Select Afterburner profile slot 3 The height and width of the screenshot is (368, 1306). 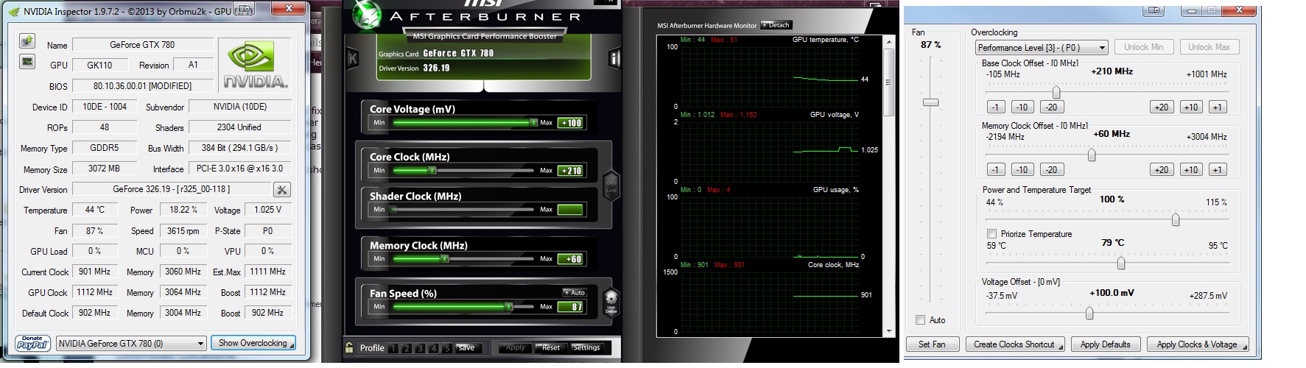point(420,348)
